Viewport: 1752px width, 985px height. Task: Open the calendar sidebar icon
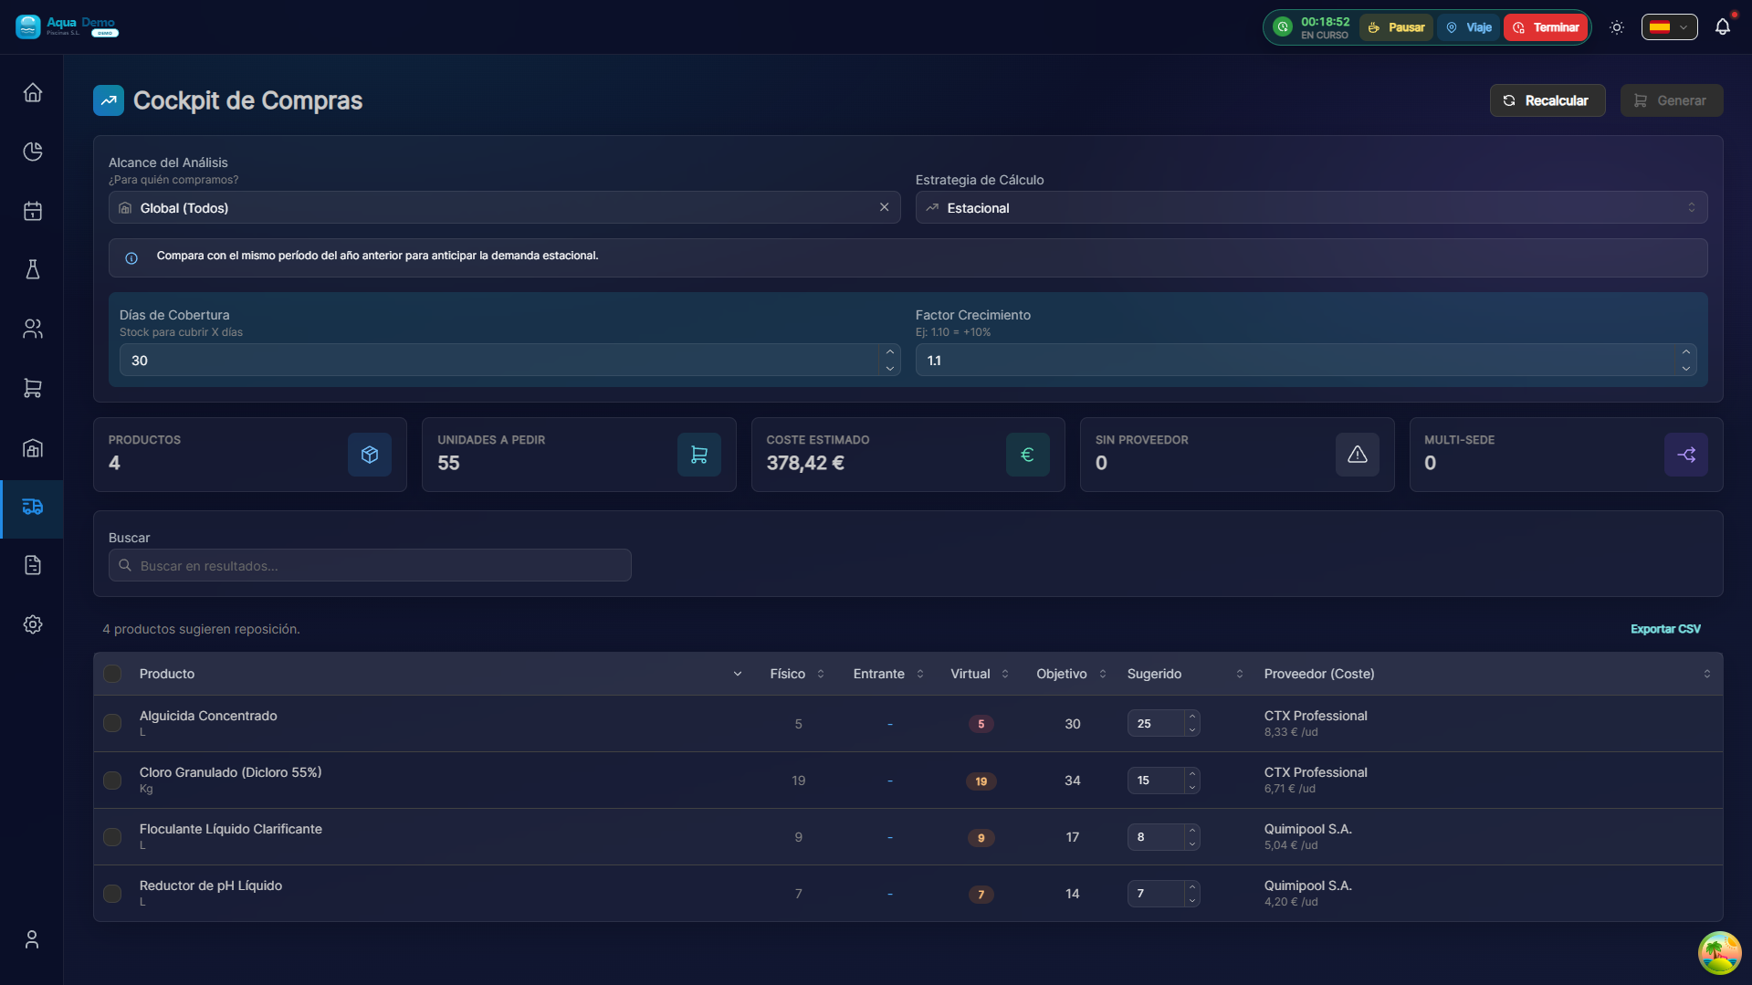tap(33, 211)
